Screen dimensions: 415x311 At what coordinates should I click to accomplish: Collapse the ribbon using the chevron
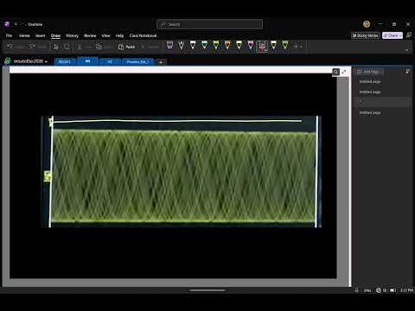click(x=406, y=50)
